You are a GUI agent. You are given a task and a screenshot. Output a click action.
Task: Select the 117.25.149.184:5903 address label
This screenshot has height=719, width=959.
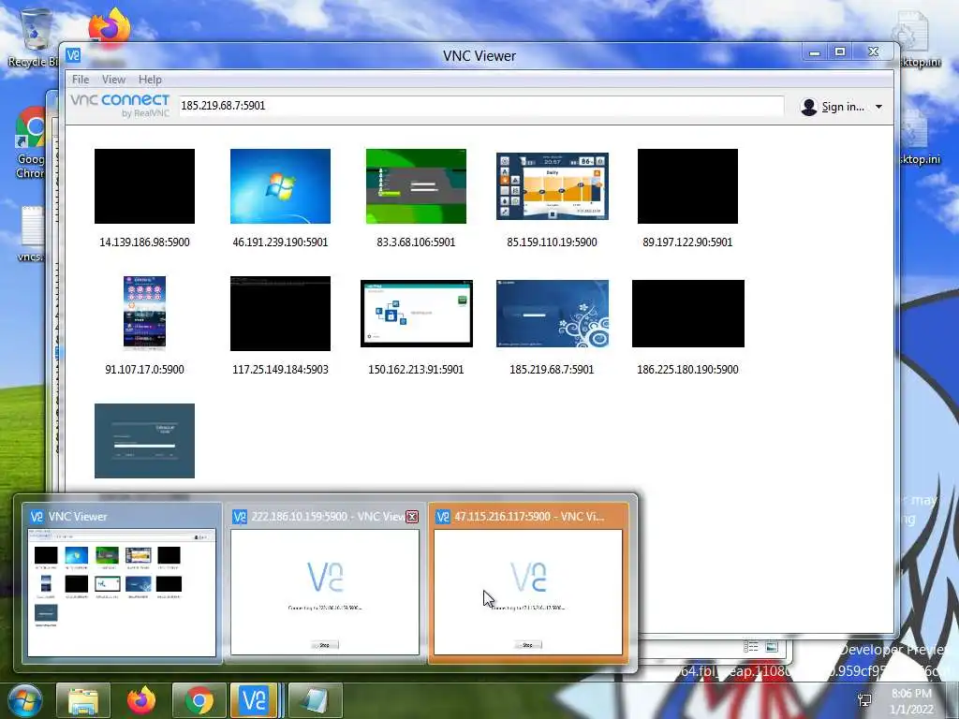click(x=280, y=369)
